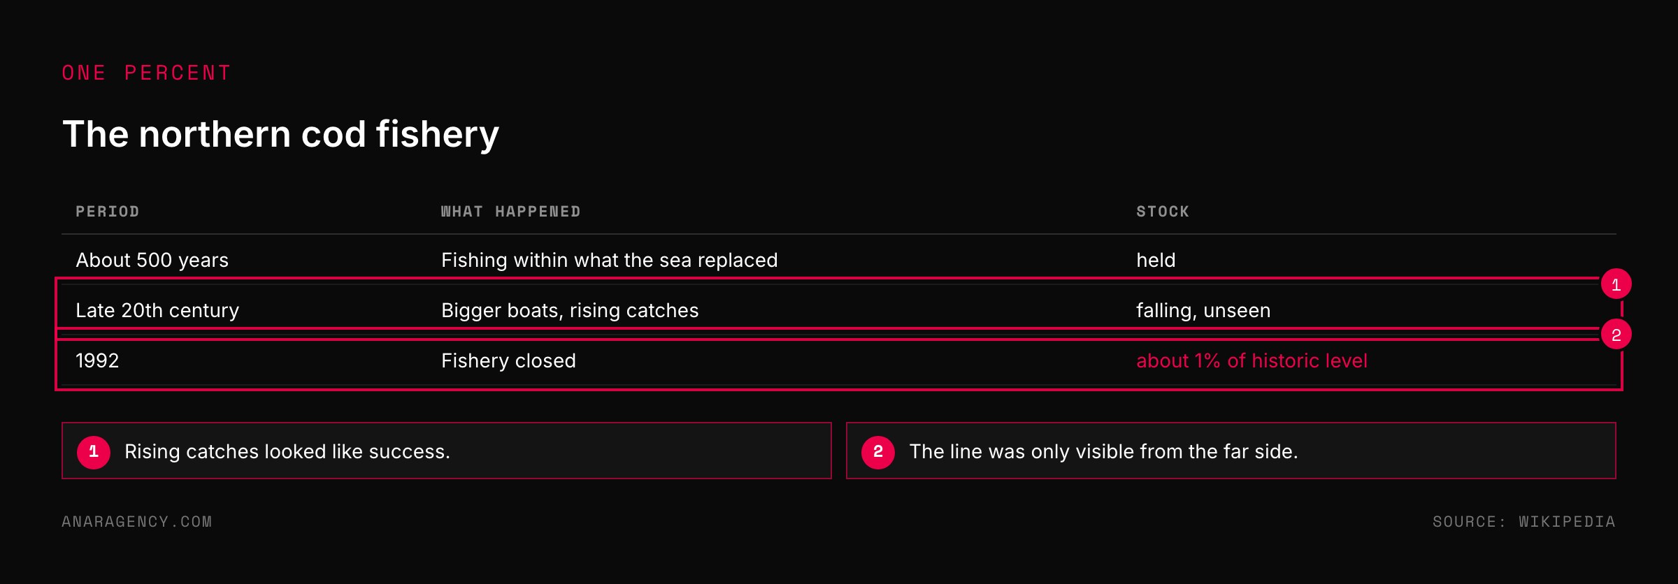Image resolution: width=1678 pixels, height=584 pixels.
Task: Click the PERIOD column header
Action: point(108,212)
